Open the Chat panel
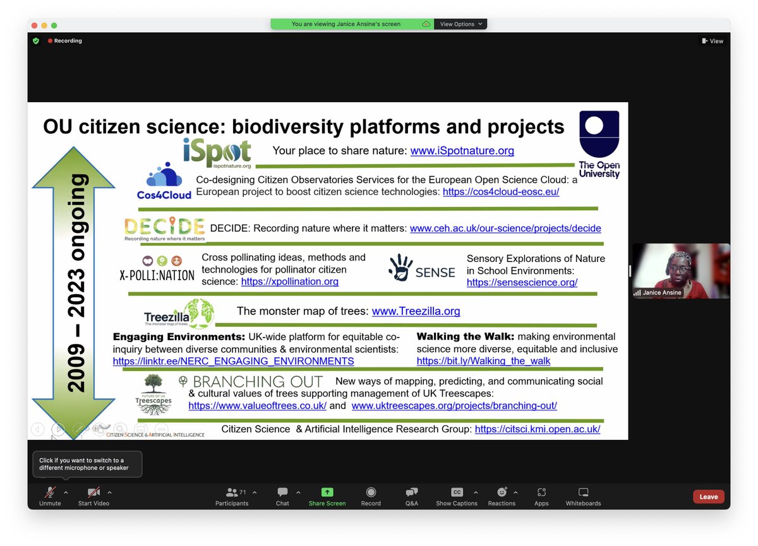Image resolution: width=758 pixels, height=546 pixels. tap(282, 496)
